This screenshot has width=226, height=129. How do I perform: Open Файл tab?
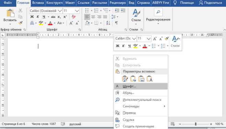(x=8, y=3)
